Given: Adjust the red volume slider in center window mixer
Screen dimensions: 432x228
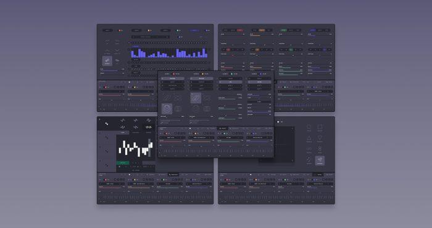Looking at the screenshot, I should click(x=172, y=141).
